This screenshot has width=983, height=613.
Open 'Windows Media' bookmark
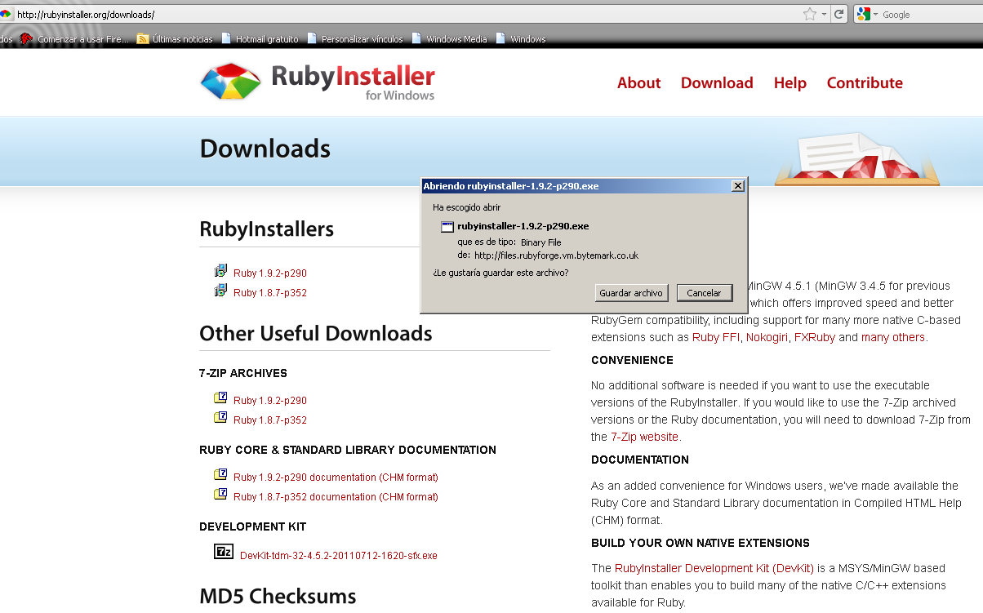(456, 39)
